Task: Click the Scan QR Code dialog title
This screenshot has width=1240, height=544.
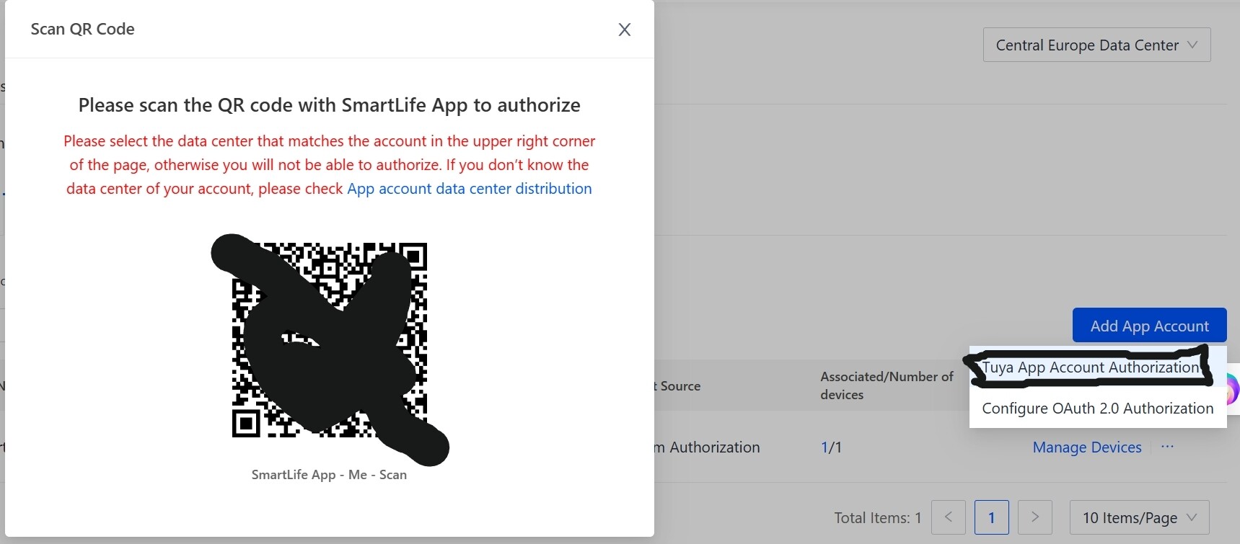Action: [x=82, y=30]
